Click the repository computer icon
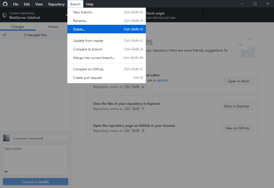Screen dimensions: 274x188 click(5, 15)
